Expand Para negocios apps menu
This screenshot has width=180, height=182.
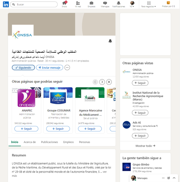pos(149,4)
